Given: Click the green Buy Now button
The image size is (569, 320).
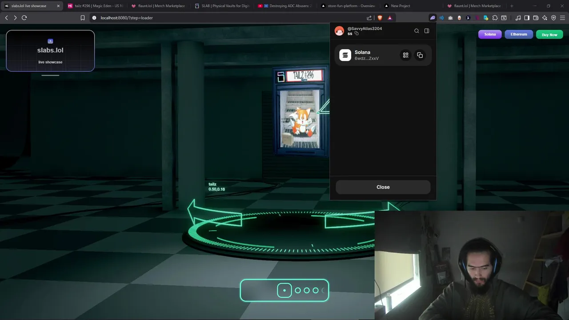Looking at the screenshot, I should 549,35.
